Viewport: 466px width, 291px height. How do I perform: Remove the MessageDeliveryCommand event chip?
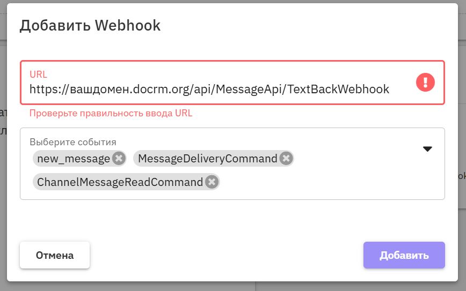point(286,158)
